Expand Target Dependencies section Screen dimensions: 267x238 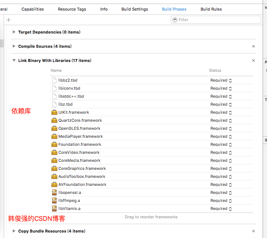point(14,32)
